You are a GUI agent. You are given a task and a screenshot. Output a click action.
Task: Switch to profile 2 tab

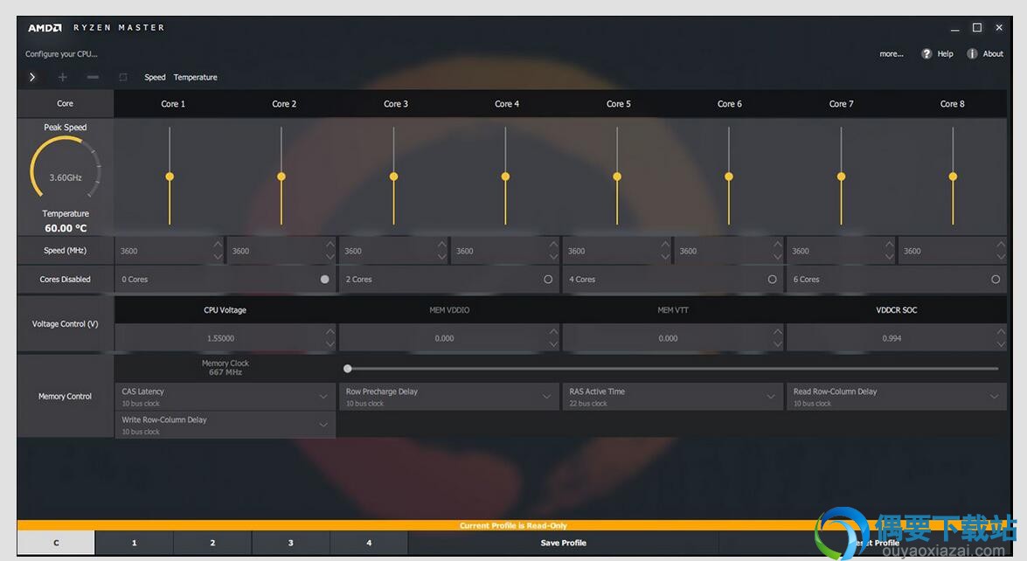[x=212, y=543]
